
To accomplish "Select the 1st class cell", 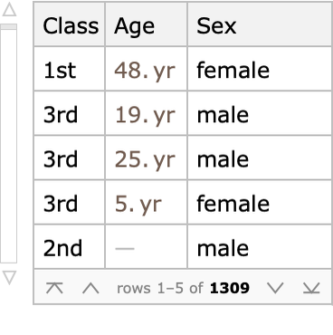I will pyautogui.click(x=70, y=69).
